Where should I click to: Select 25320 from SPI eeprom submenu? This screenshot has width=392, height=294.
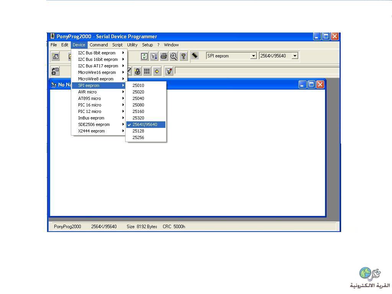pyautogui.click(x=146, y=118)
